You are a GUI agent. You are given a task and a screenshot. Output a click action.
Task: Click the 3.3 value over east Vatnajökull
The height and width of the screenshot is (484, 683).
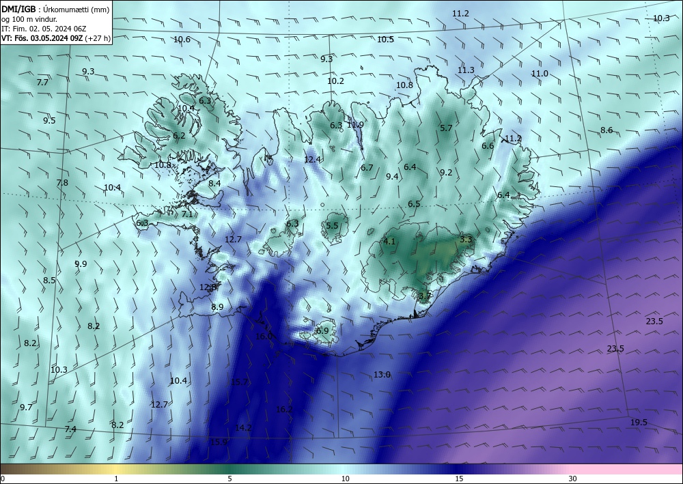coord(466,239)
